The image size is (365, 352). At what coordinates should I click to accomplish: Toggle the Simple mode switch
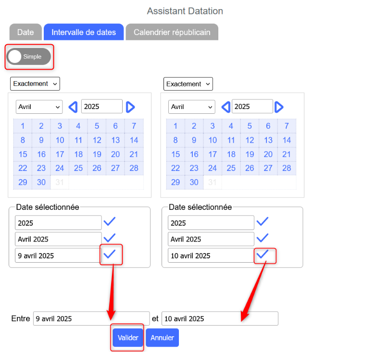pyautogui.click(x=29, y=57)
